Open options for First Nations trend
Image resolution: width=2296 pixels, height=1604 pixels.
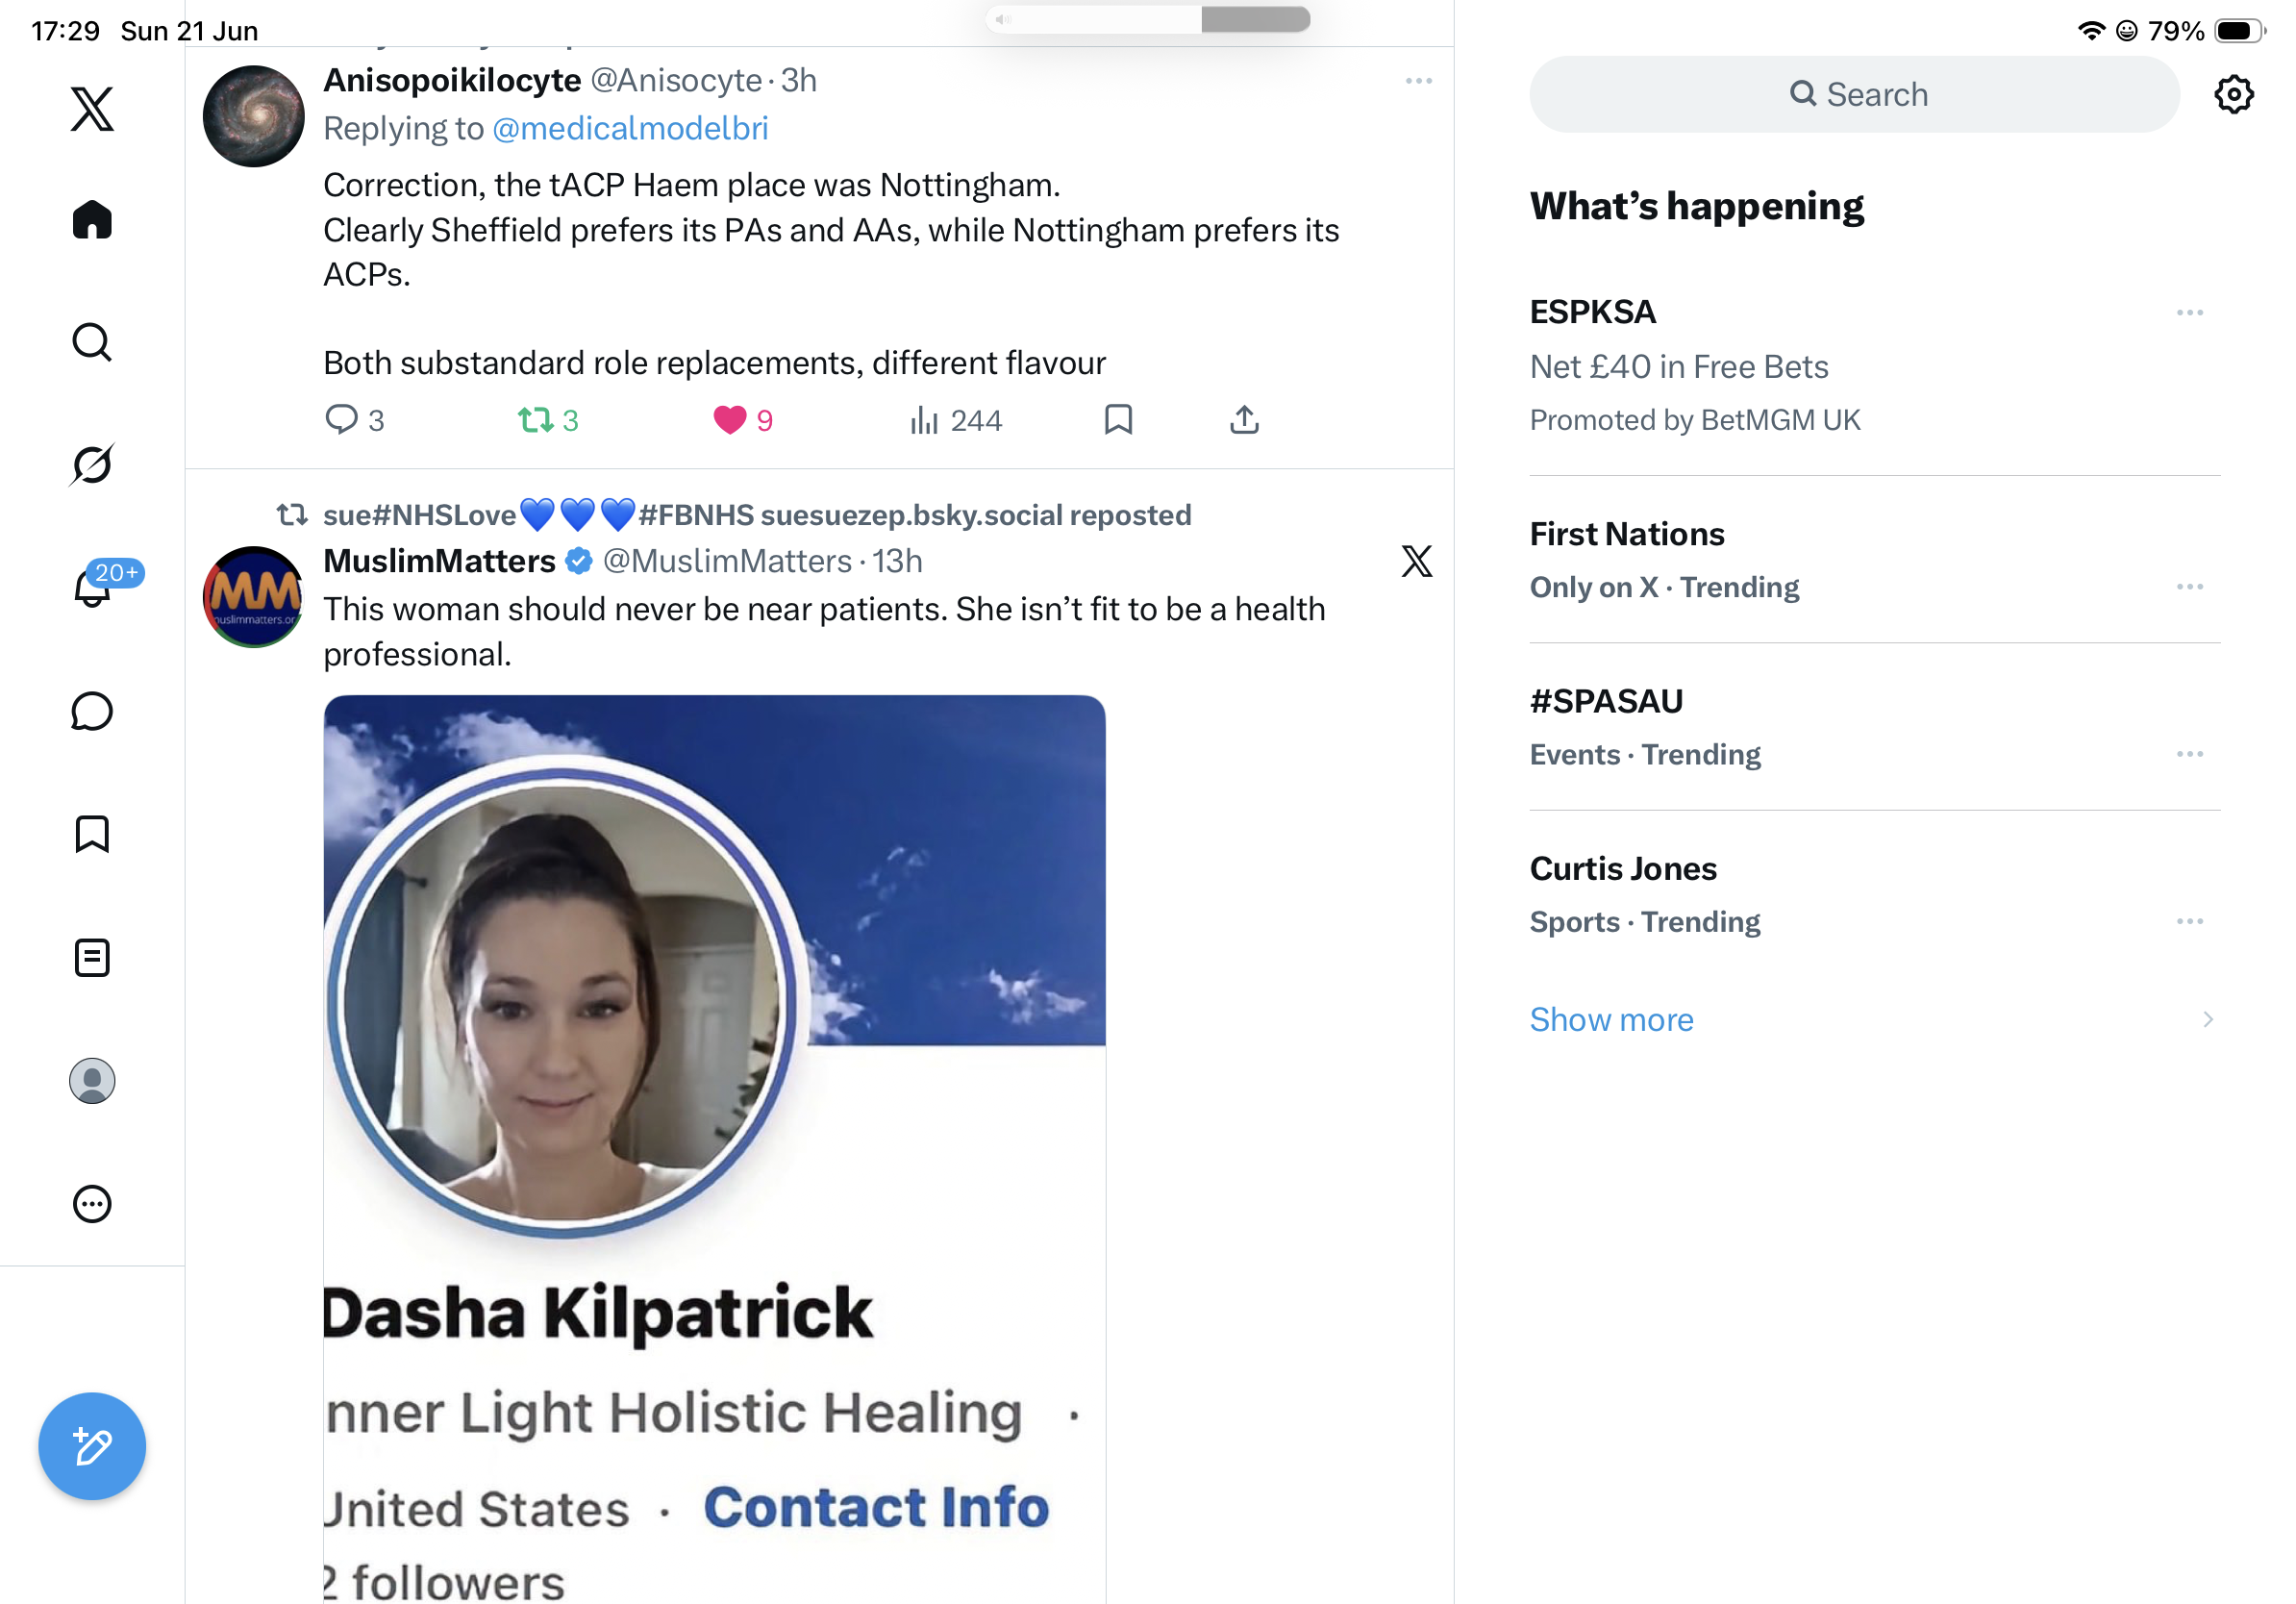2189,587
